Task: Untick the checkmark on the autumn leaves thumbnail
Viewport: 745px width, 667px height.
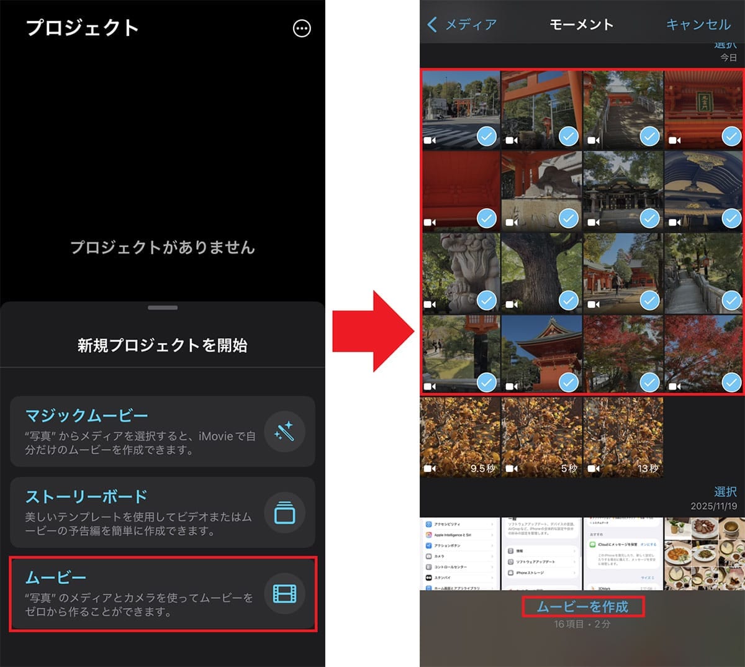Action: coord(649,383)
